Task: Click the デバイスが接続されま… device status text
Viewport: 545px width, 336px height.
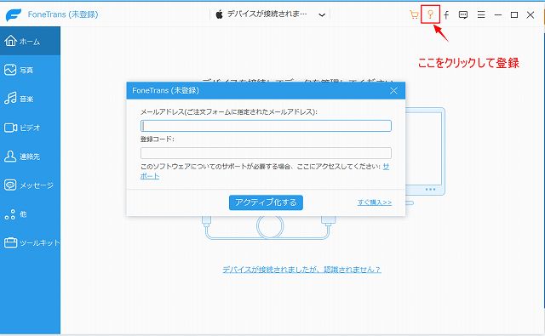Action: (x=267, y=14)
